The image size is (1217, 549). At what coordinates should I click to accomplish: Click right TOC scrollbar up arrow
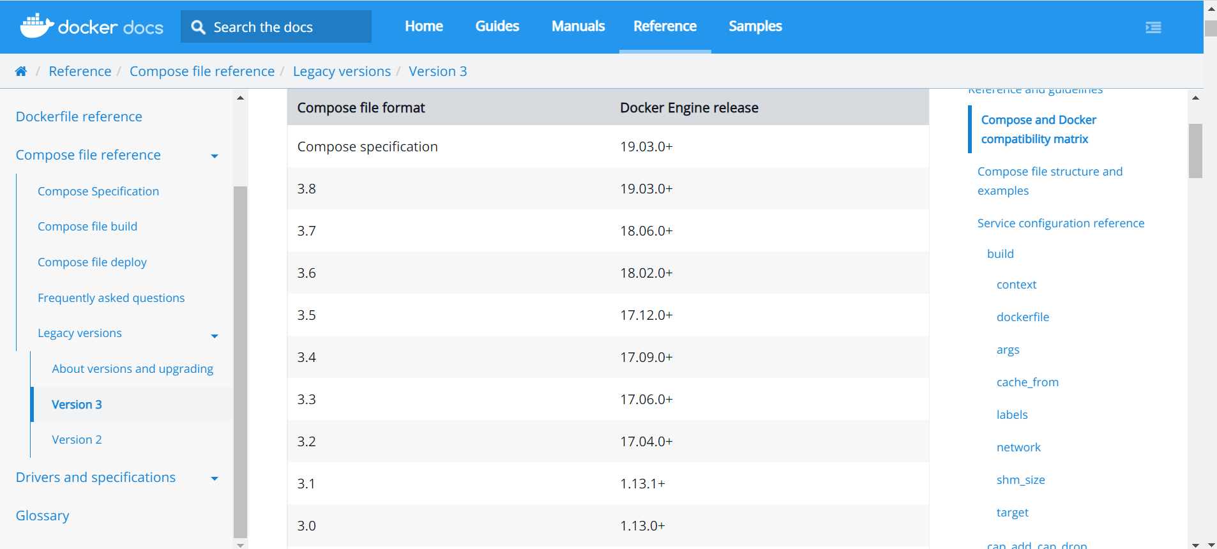point(1195,98)
